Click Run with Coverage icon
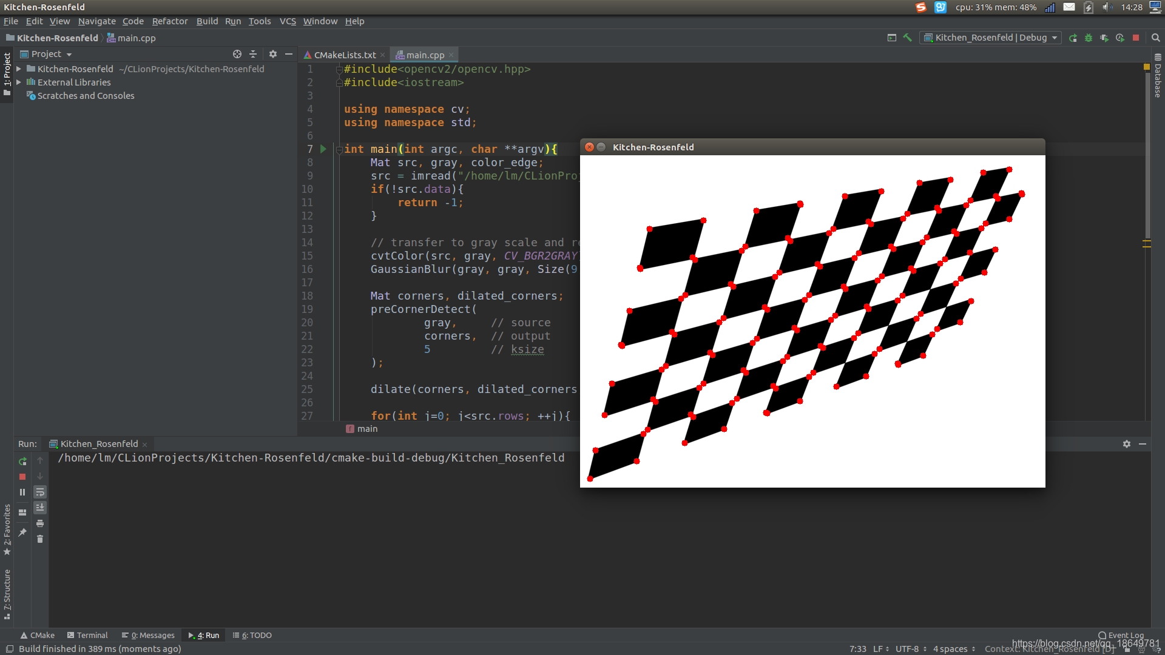The height and width of the screenshot is (655, 1165). (1104, 38)
